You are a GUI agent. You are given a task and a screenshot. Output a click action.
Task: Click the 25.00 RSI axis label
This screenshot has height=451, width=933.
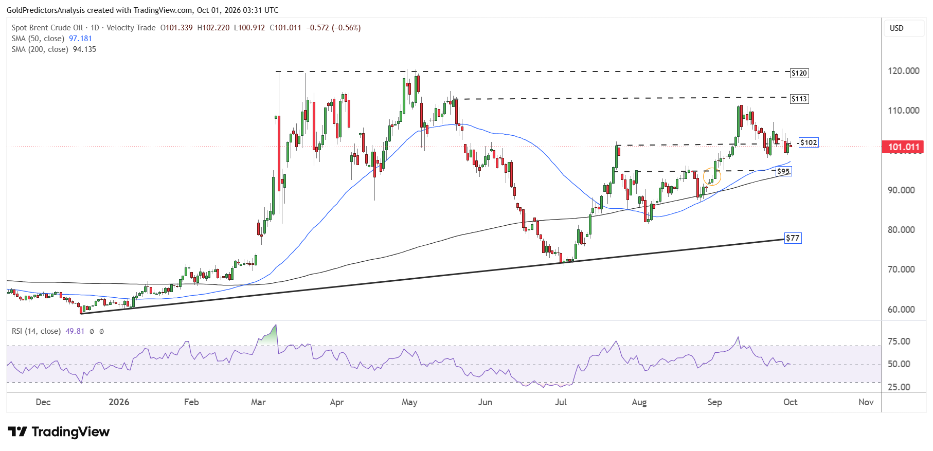tap(899, 387)
